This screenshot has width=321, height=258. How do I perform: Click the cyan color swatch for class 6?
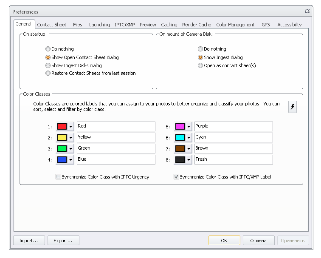pos(180,137)
